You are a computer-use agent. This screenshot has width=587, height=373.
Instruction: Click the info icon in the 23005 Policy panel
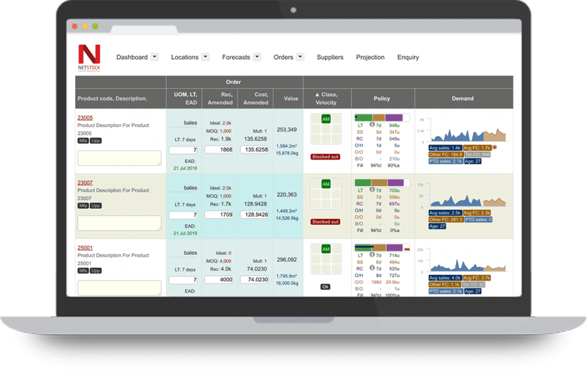(371, 125)
